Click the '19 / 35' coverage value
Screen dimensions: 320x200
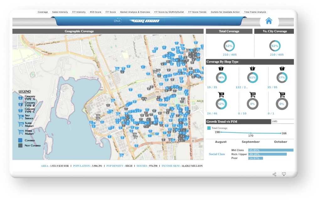212,87
